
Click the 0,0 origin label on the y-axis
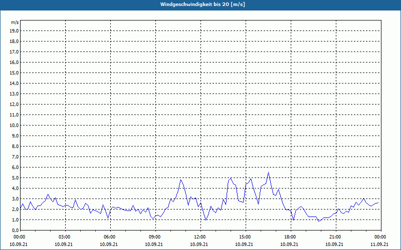[x=16, y=230]
